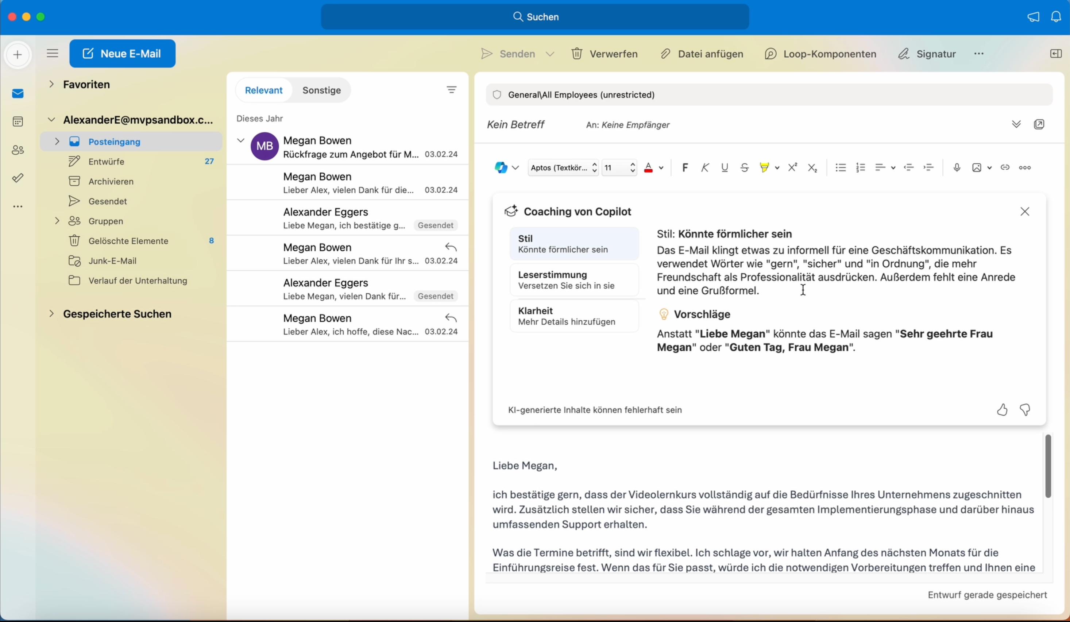Insert a bulleted list

point(840,168)
